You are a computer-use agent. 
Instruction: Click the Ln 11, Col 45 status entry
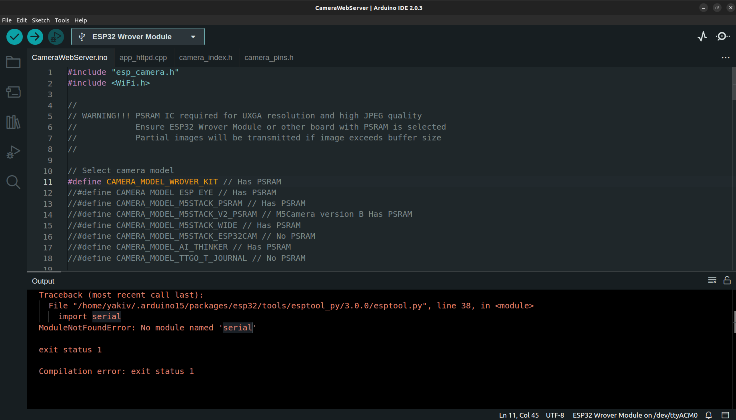[x=519, y=415]
